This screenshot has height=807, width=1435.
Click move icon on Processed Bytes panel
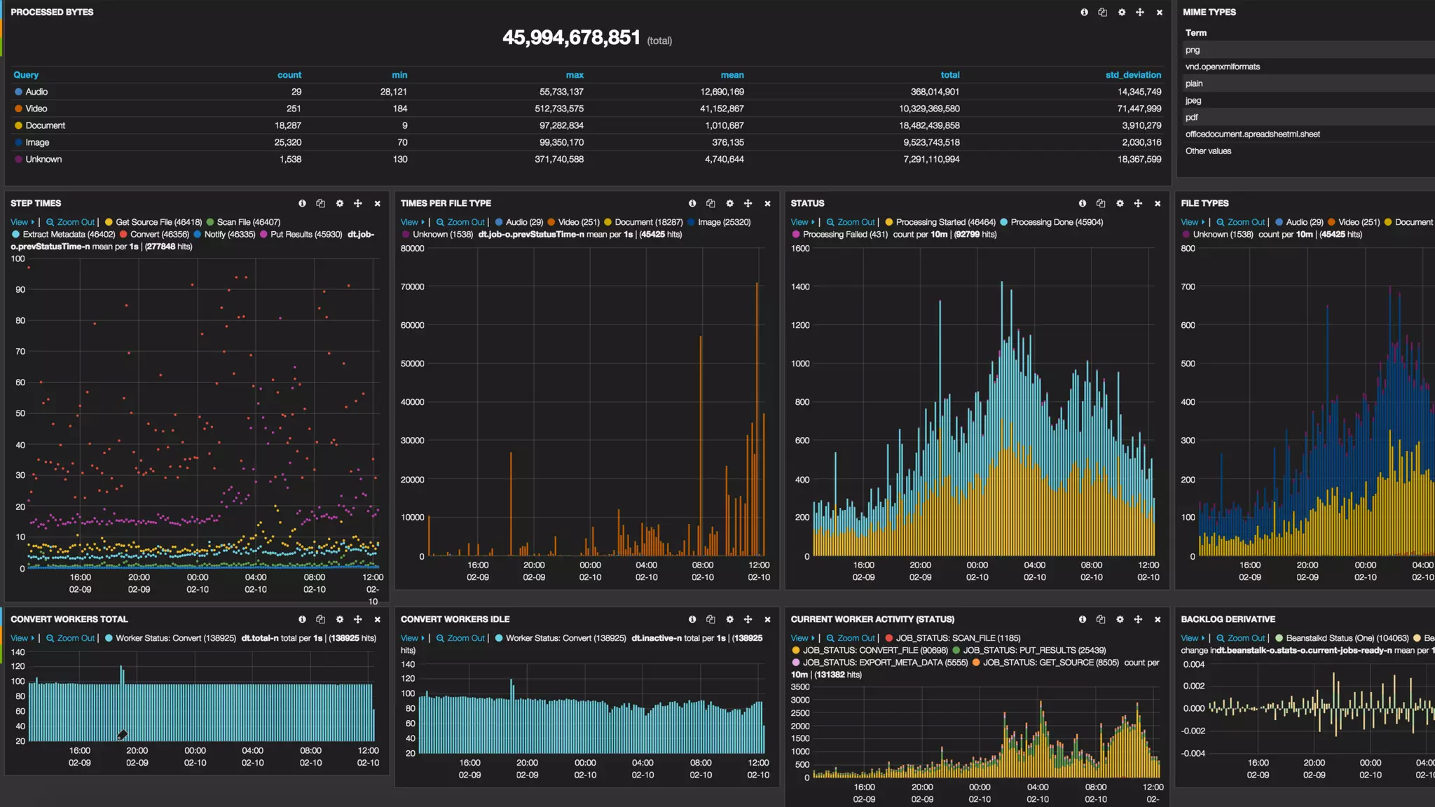pos(1140,12)
